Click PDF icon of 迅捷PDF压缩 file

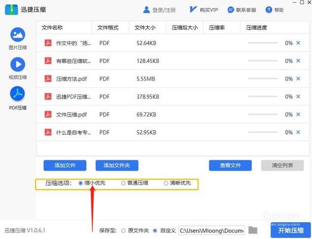tap(48, 96)
